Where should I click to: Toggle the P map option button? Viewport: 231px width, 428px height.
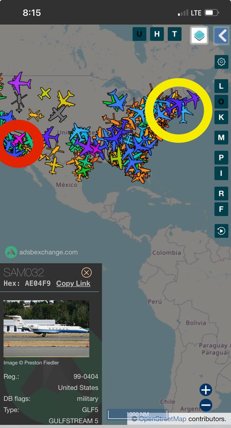[x=221, y=157]
